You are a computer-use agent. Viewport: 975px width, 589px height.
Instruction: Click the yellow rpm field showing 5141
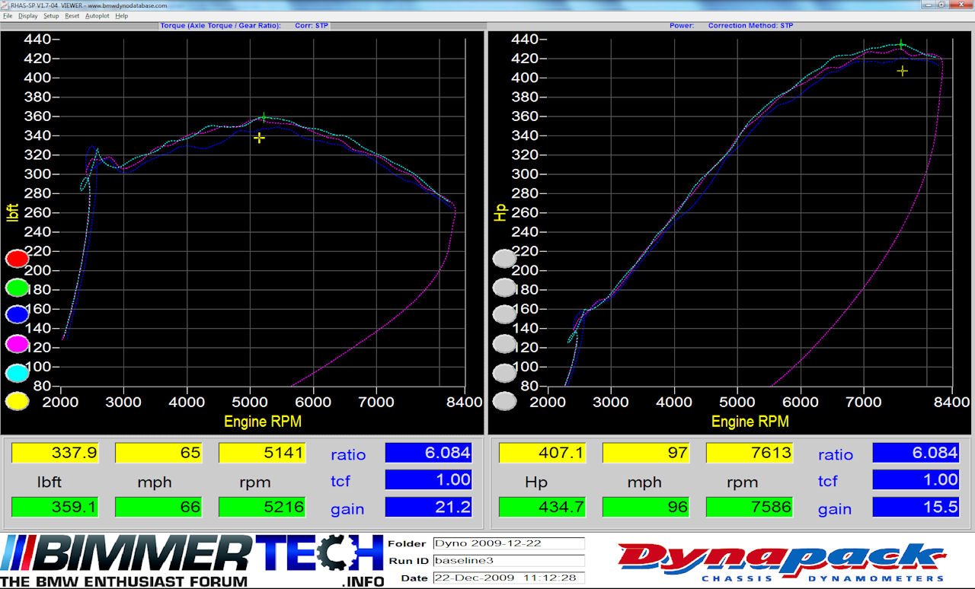[262, 453]
